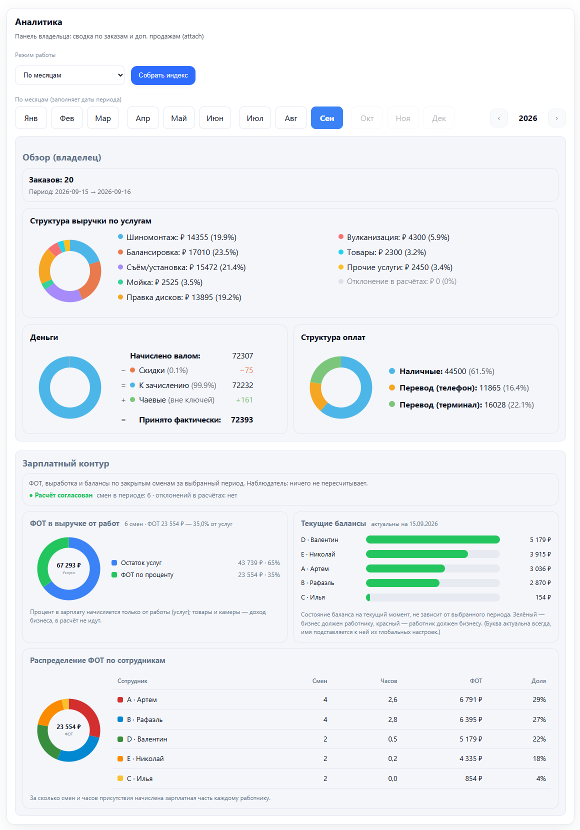Click the active Сен month button

point(327,118)
